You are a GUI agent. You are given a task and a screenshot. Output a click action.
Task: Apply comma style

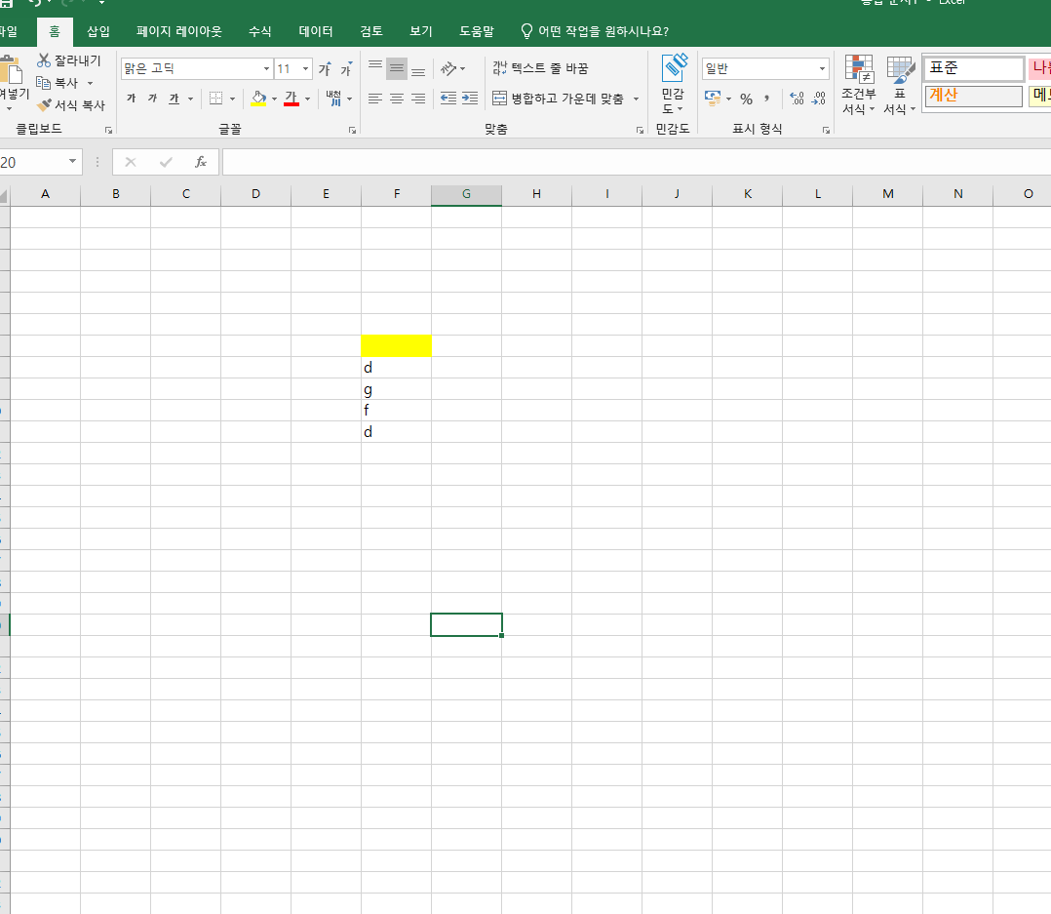tap(766, 99)
